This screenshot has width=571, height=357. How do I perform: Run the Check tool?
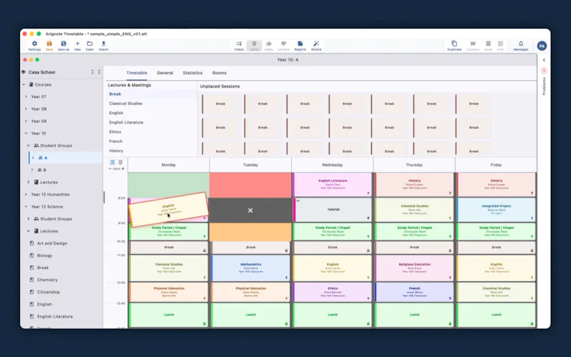point(239,46)
